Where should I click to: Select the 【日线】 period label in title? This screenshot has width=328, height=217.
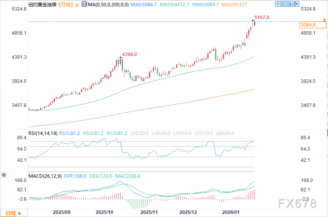[x=64, y=5]
